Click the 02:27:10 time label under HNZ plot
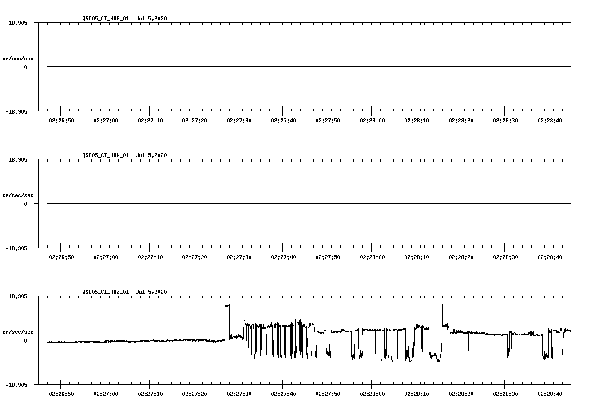This screenshot has width=603, height=410. tap(150, 394)
